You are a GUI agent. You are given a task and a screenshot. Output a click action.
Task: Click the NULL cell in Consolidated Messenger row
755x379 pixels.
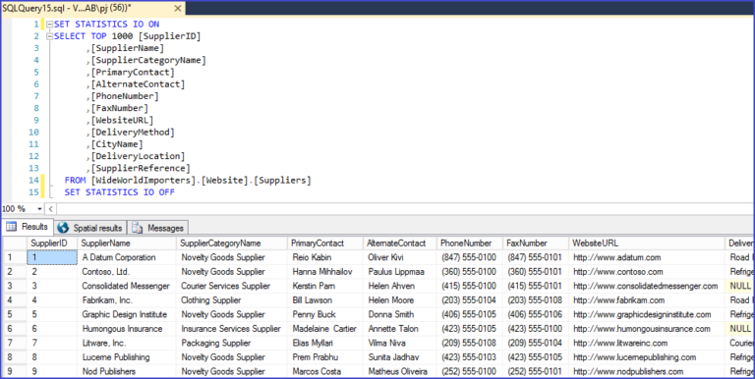pos(739,286)
